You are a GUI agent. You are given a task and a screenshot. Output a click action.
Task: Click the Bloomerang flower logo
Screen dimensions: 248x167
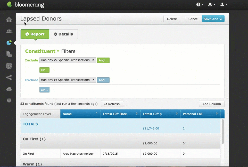coord(9,4)
